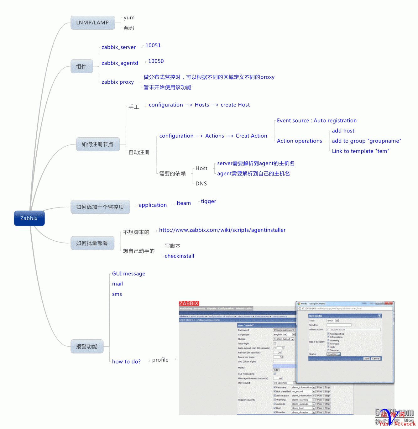The image size is (418, 429).
Task: Open the zabbix.com agentinstaller wiki URL
Action: (x=222, y=230)
